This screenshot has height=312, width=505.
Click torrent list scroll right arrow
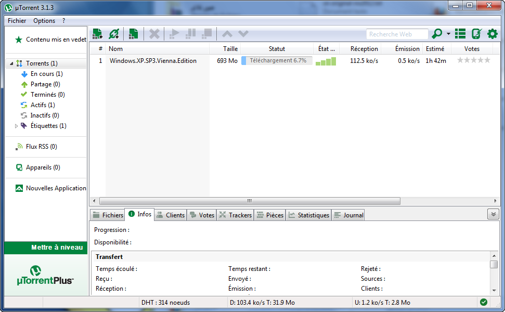pos(495,201)
